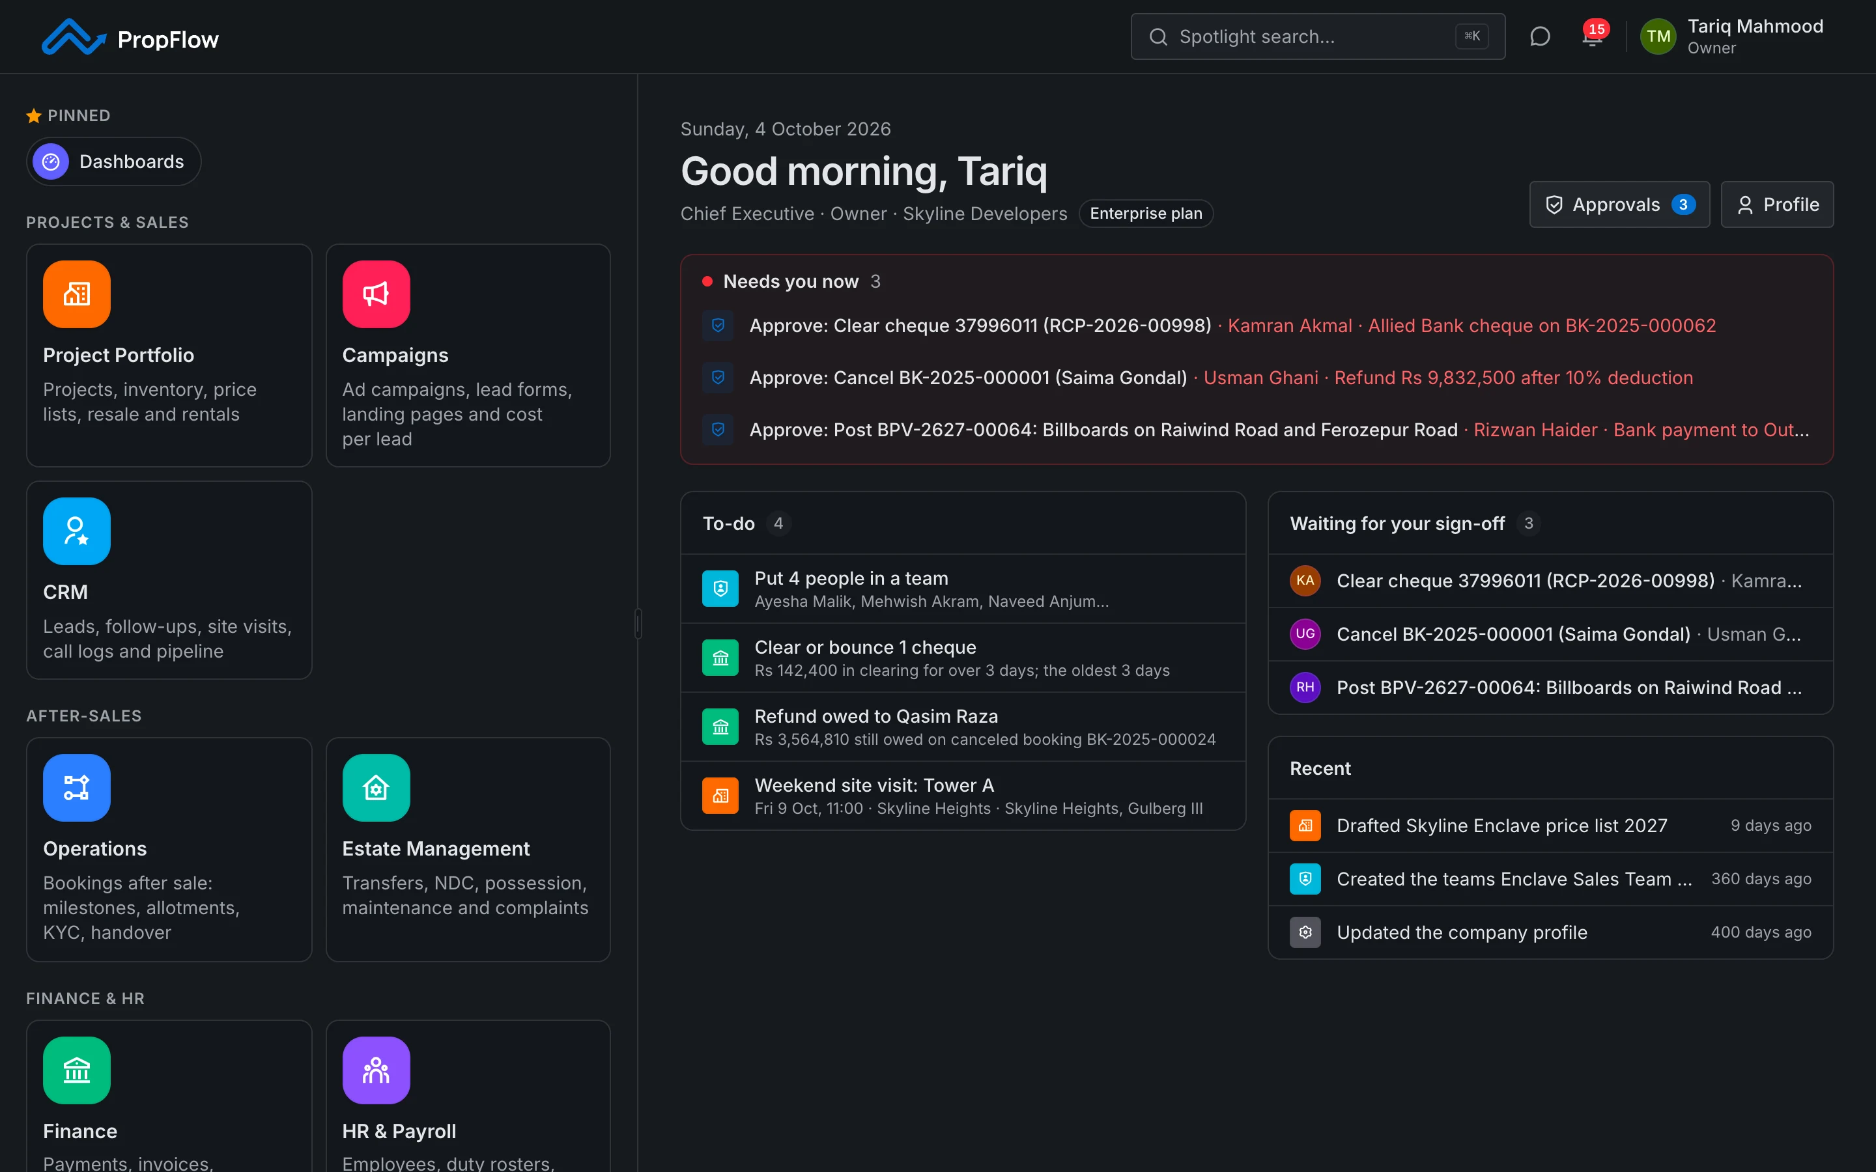Open Approve: Post BPV-2627-00064 Billboards item

1256,430
